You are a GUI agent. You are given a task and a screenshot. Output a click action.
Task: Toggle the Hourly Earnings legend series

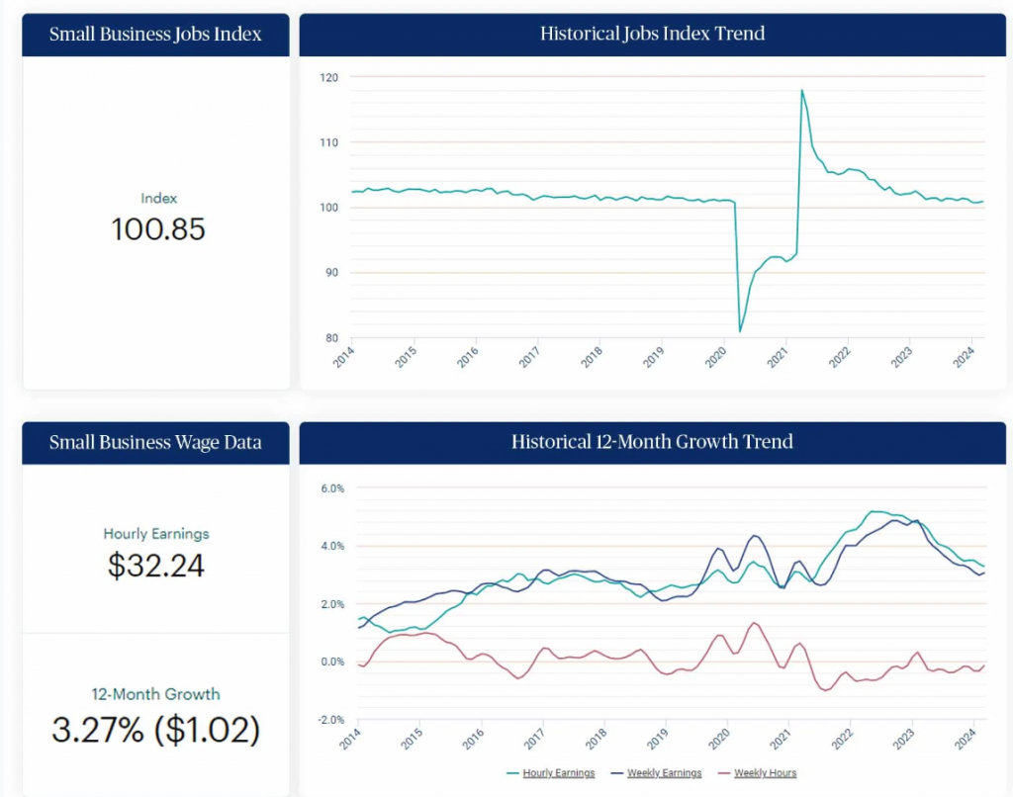pyautogui.click(x=560, y=772)
